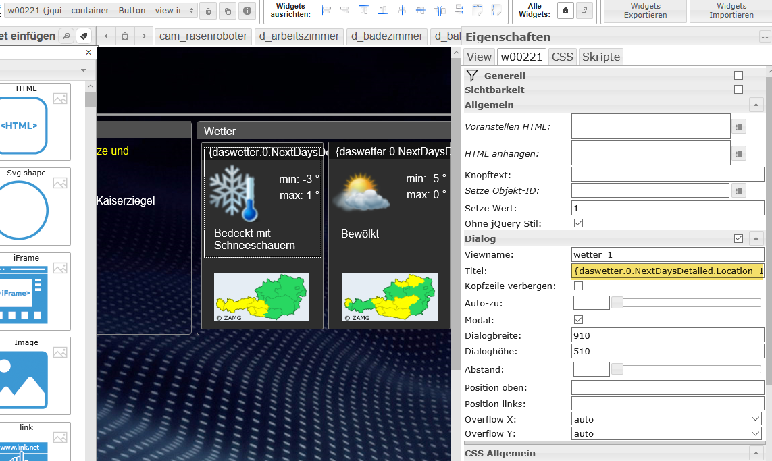Open the d_arbeitszimmer view tab

pyautogui.click(x=299, y=36)
